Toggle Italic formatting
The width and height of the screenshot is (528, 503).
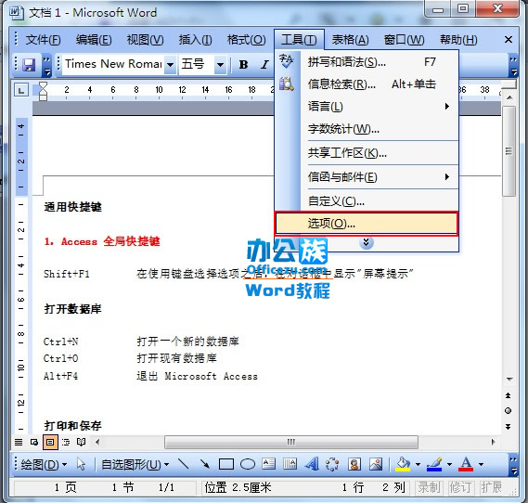point(265,64)
